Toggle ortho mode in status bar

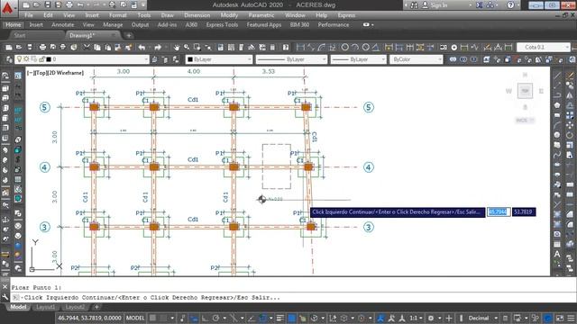pyautogui.click(x=205, y=318)
